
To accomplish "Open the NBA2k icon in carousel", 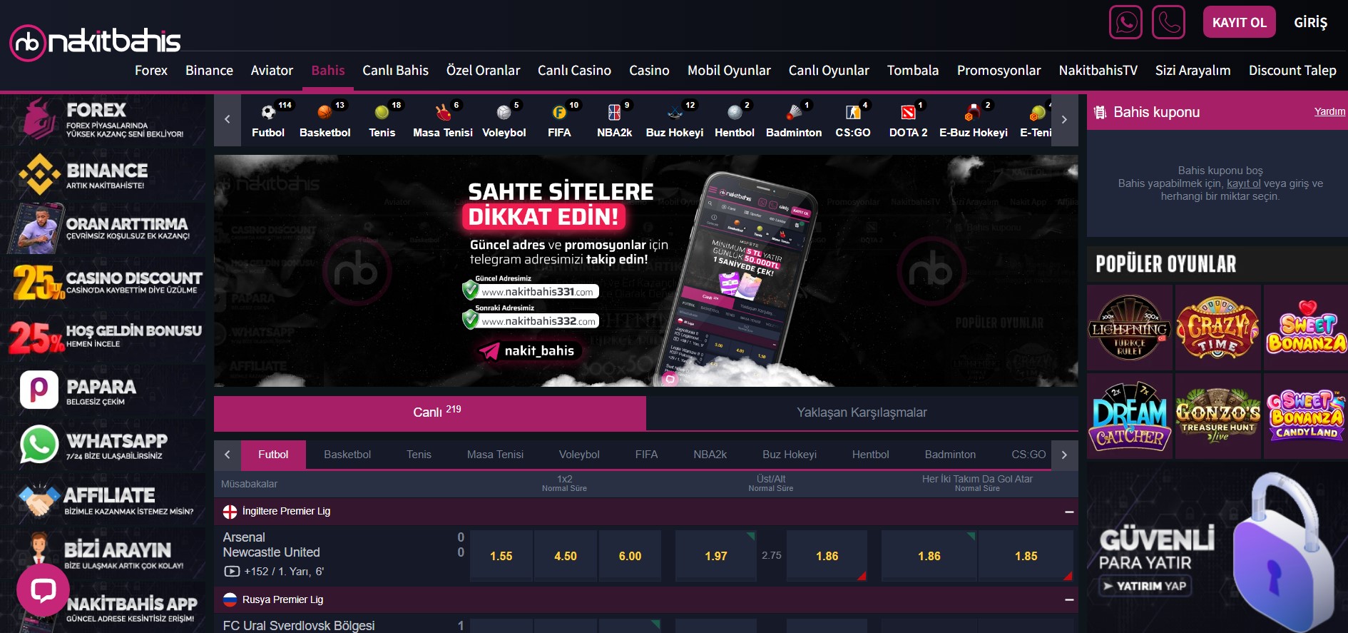I will (614, 112).
